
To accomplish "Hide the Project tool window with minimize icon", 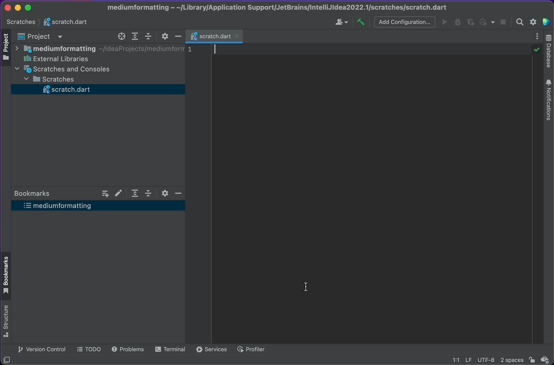I will click(177, 36).
